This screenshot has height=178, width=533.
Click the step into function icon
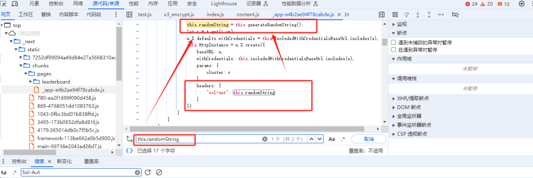click(418, 15)
